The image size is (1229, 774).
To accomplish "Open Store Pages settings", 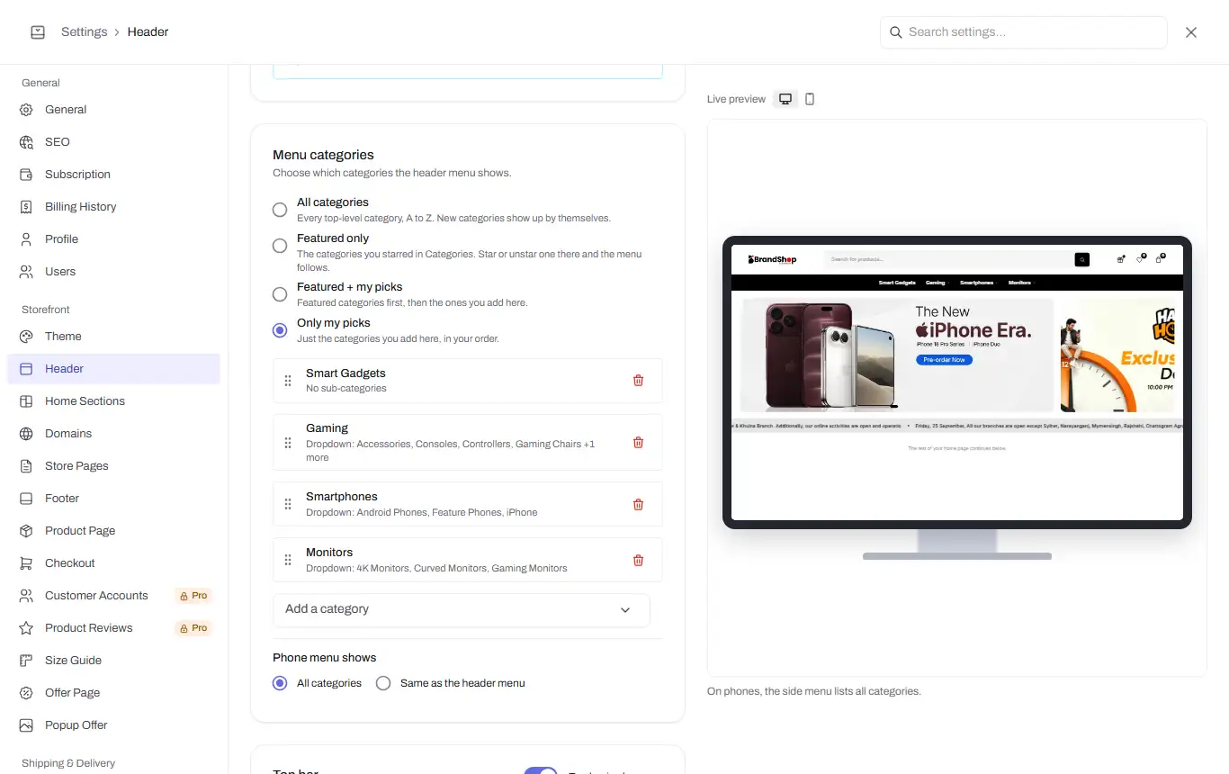I will (x=113, y=466).
